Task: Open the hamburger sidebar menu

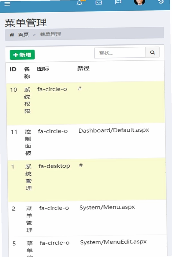Action: pyautogui.click(x=7, y=4)
